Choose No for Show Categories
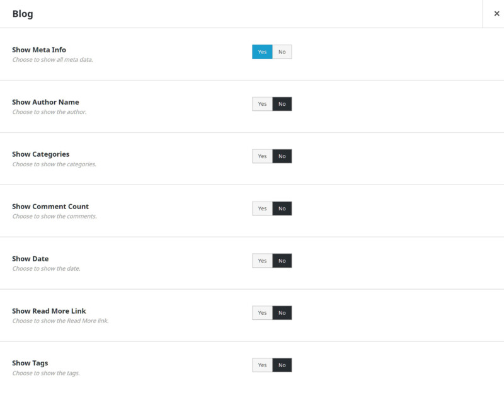The image size is (504, 393). click(x=282, y=156)
